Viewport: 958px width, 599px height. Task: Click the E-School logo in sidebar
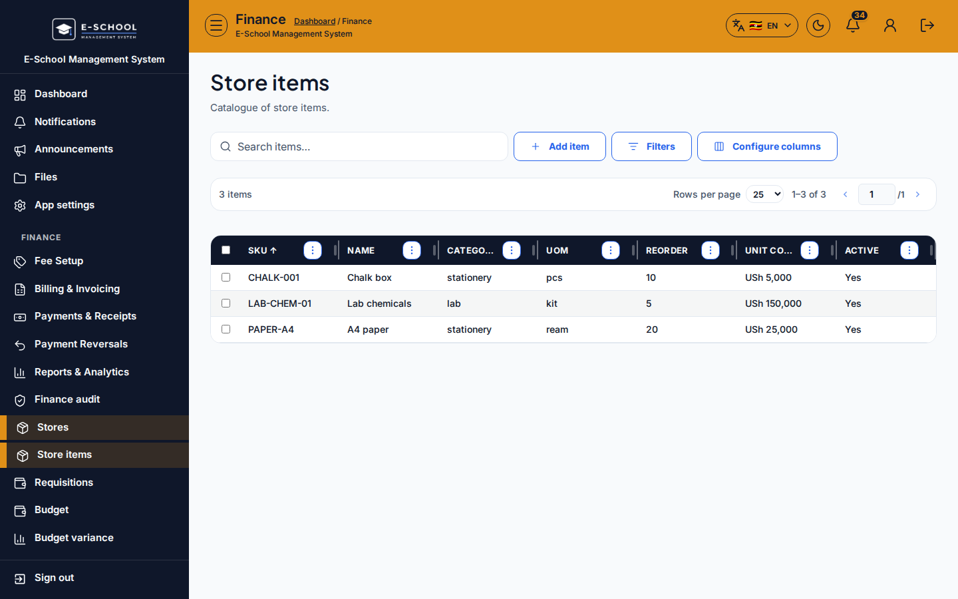(94, 29)
